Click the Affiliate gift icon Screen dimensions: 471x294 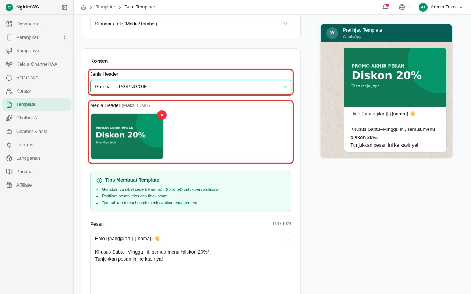(x=9, y=185)
